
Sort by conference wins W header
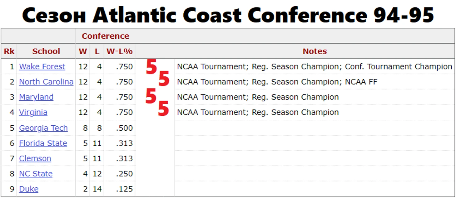[83, 51]
